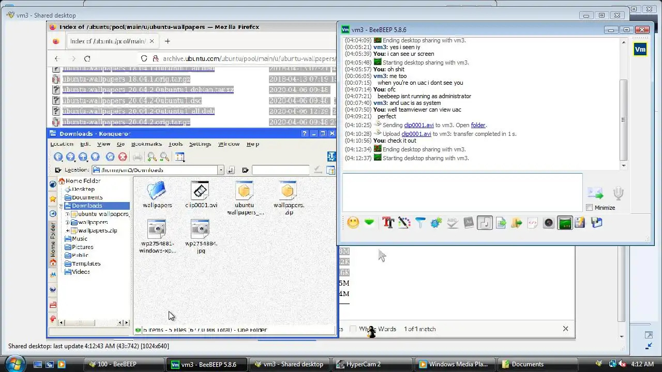Open Konqueror Location menu

point(62,144)
